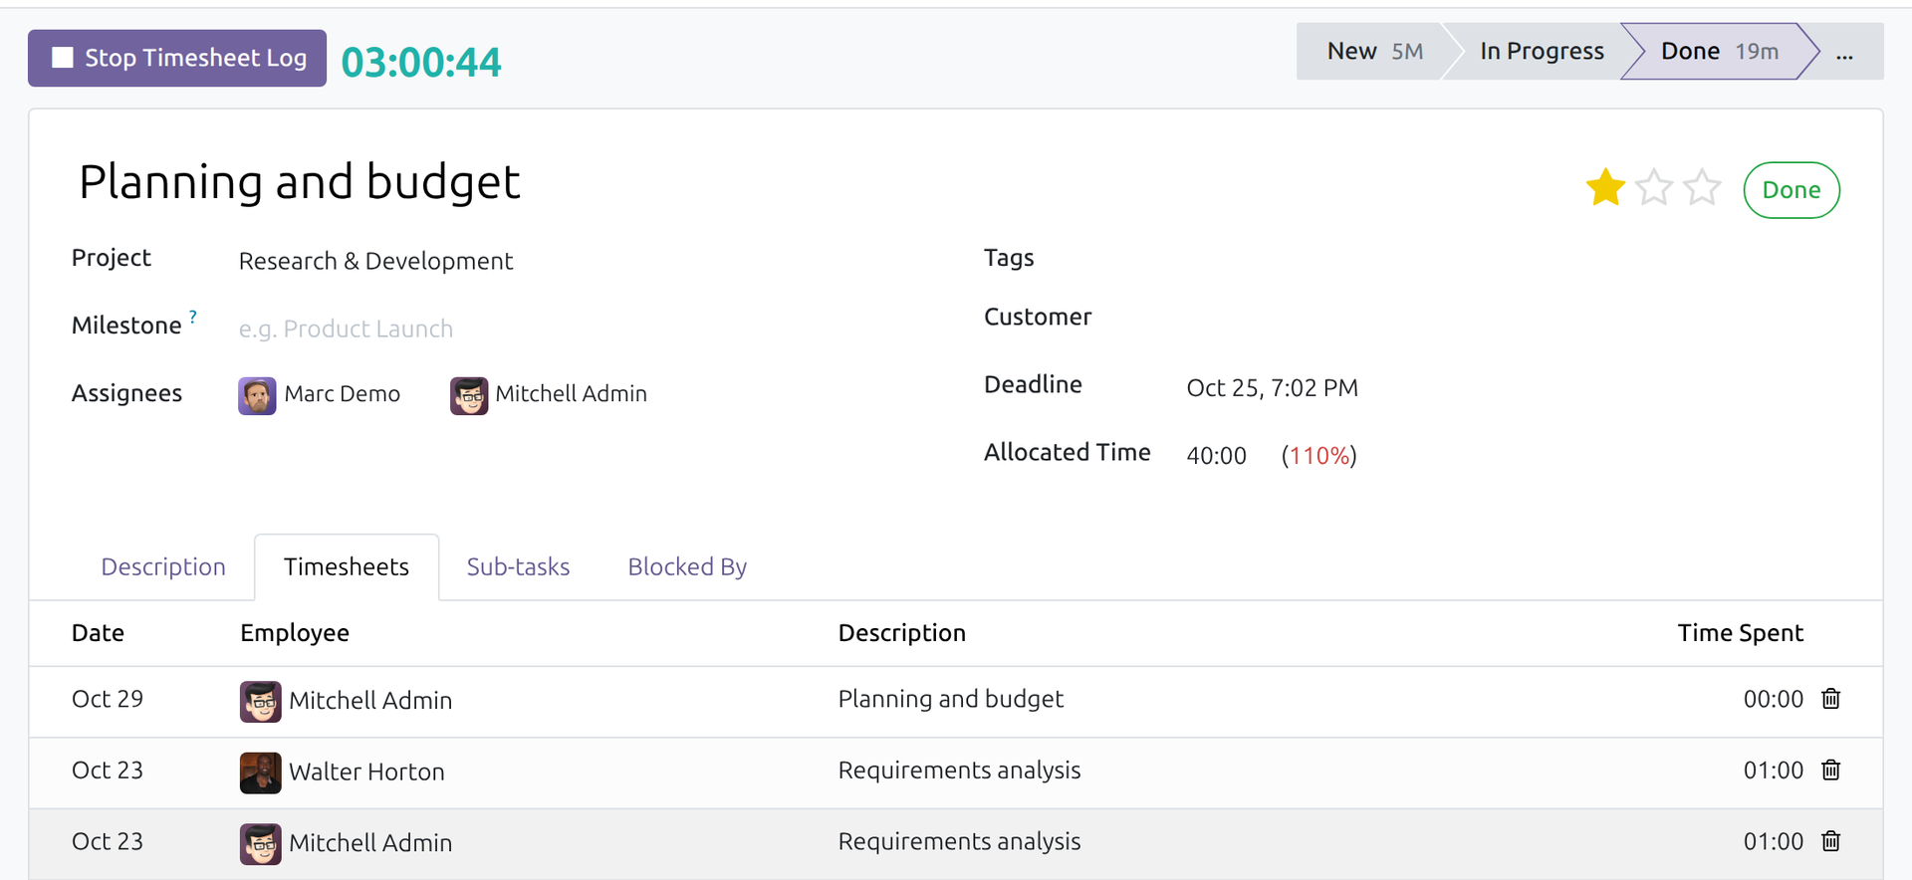This screenshot has height=880, width=1912.
Task: Click the Oct 29 date cell
Action: click(108, 699)
